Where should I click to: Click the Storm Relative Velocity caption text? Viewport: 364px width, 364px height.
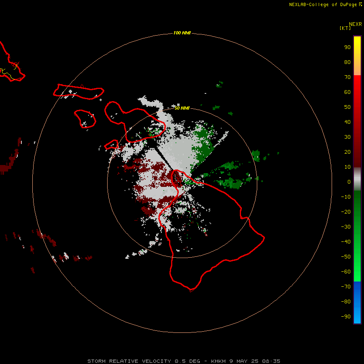point(184,361)
